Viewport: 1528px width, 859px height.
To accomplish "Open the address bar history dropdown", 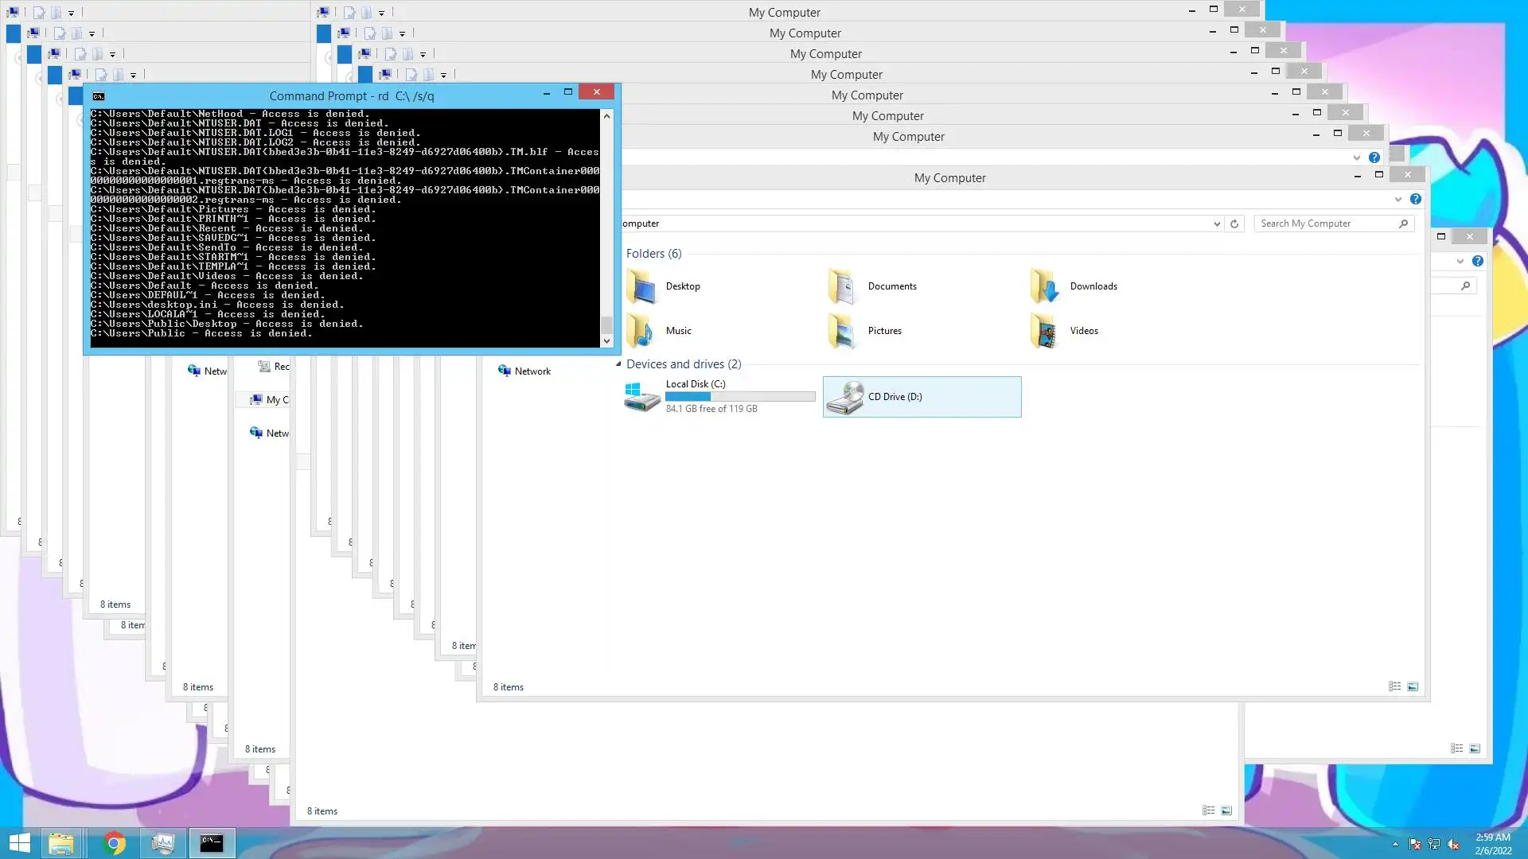I will point(1217,224).
